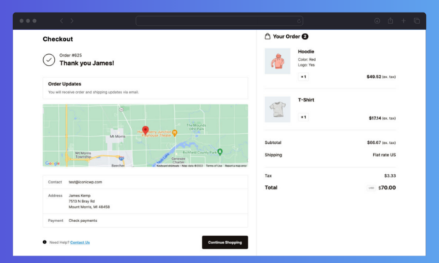439x263 pixels.
Task: Click the browser share icon
Action: [x=390, y=20]
